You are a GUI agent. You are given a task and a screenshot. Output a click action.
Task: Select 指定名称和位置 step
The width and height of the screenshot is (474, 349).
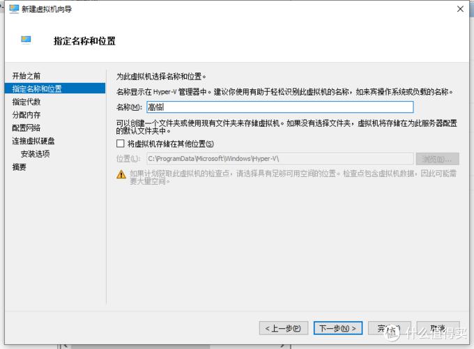[55, 88]
